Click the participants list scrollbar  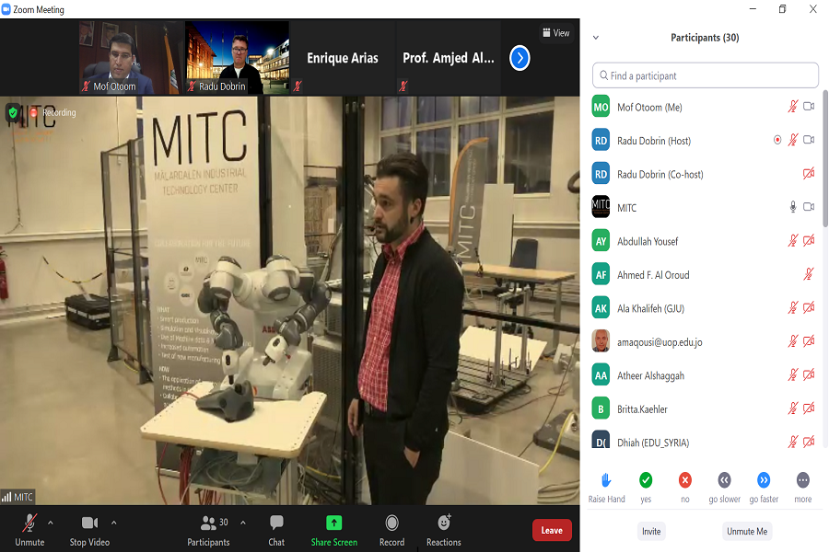(x=825, y=158)
